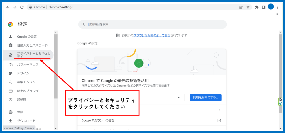Select プライバシーとセキュリティ in sidebar
This screenshot has width=285, height=133.
[29, 55]
